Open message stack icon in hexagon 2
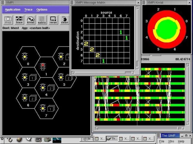The width and height of the screenshot is (193, 144). pyautogui.click(x=67, y=57)
